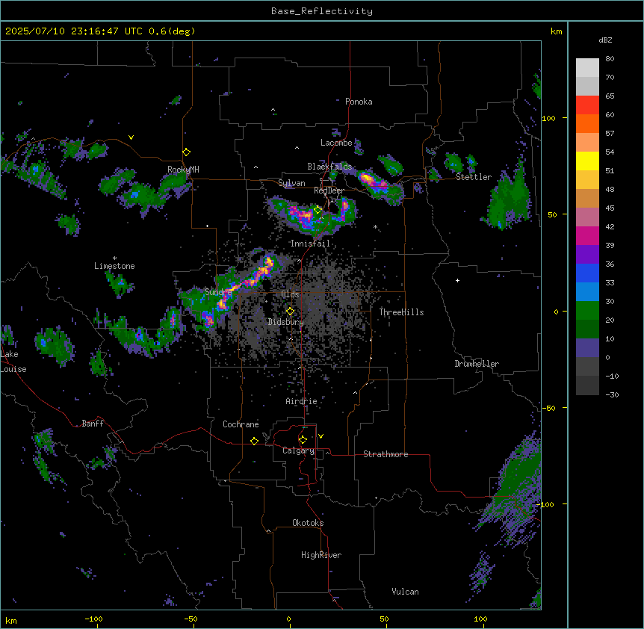Screen dimensions: 644x629
Task: Select the yellow diamond marker above Calgary label
Action: point(303,440)
